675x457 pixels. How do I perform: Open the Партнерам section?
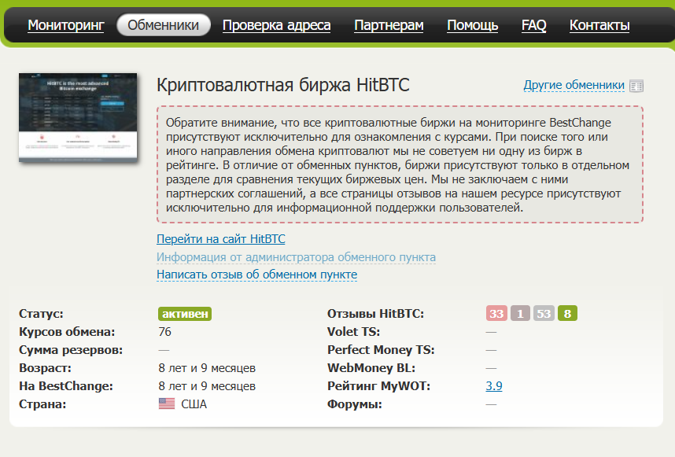(x=389, y=25)
